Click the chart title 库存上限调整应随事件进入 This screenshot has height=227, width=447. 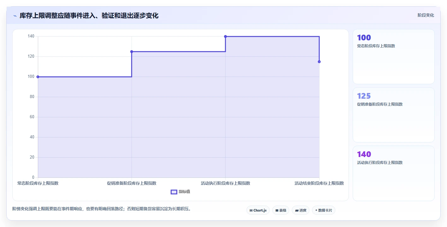(89, 15)
